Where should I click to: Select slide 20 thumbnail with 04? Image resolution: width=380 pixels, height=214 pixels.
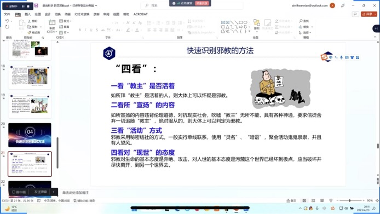click(30, 135)
